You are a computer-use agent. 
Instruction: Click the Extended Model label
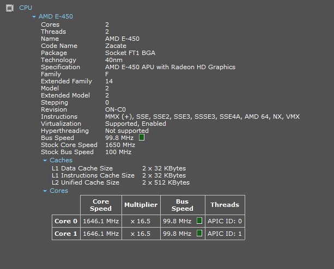(65, 95)
